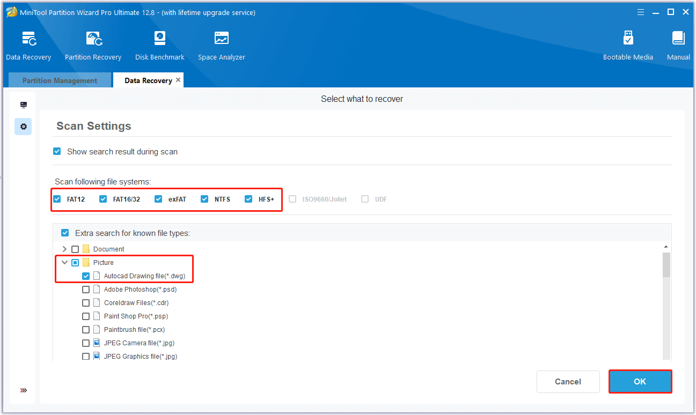Click the scrollbar up arrow
This screenshot has height=415, width=696.
tap(666, 247)
